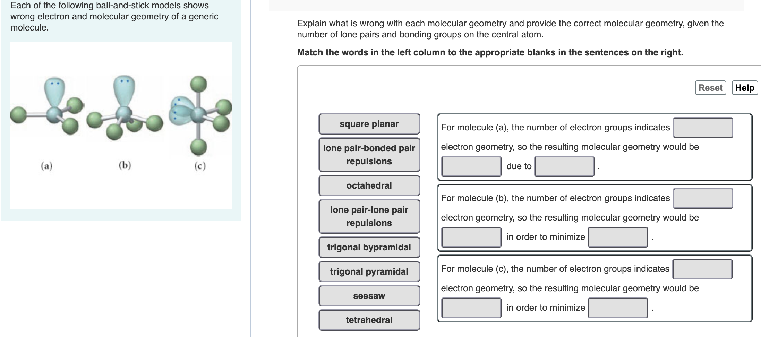Select the octahedral word tile
Image resolution: width=761 pixels, height=337 pixels.
(x=369, y=185)
